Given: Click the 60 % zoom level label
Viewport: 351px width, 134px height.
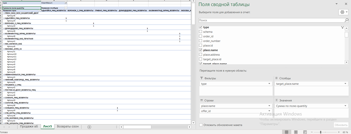Looking at the screenshot, I should (345, 132).
